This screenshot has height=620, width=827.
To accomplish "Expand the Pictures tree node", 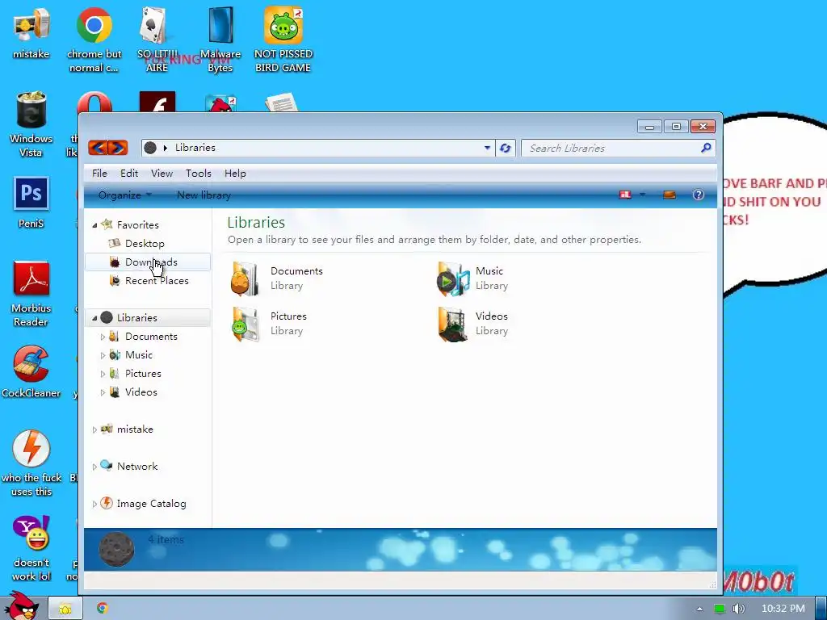I will [x=103, y=374].
